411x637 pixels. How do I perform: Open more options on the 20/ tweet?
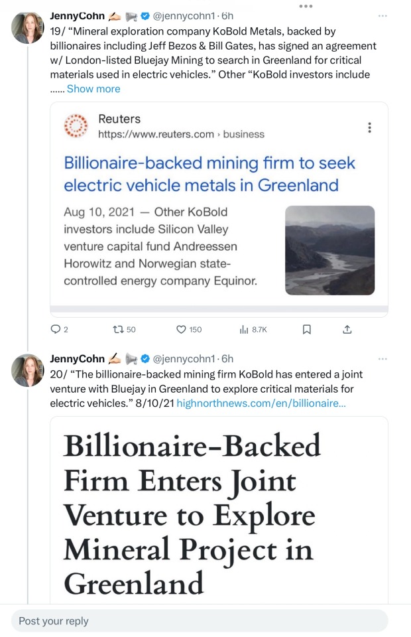coord(382,359)
